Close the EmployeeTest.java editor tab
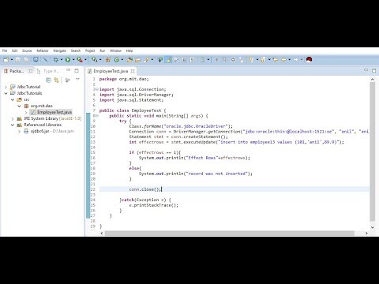This screenshot has width=379, height=284. pos(133,71)
